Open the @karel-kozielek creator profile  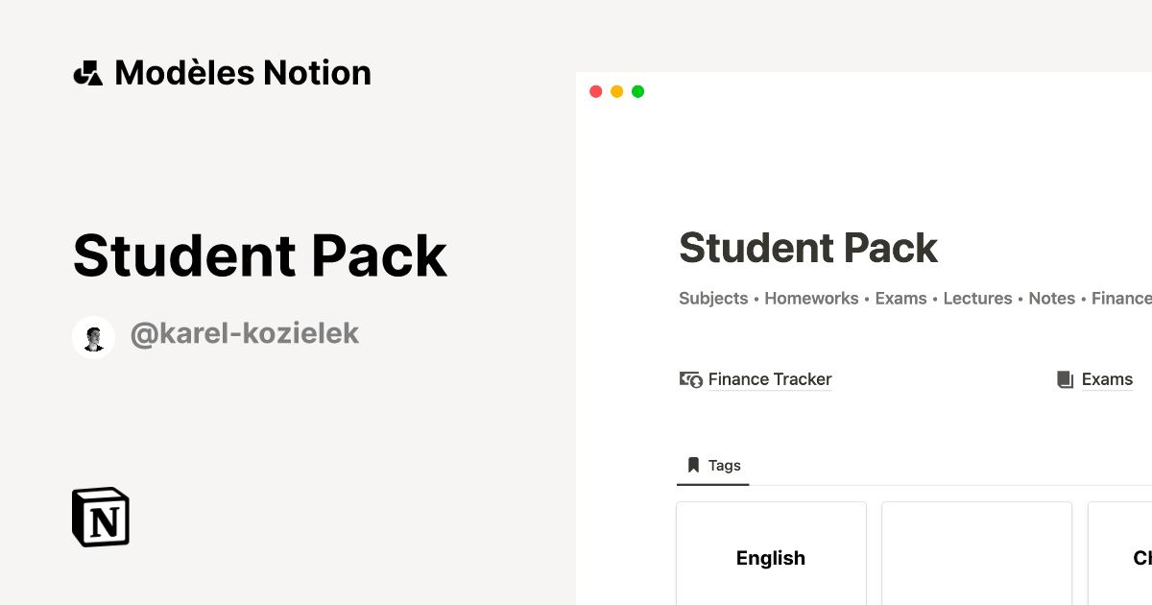(x=244, y=333)
